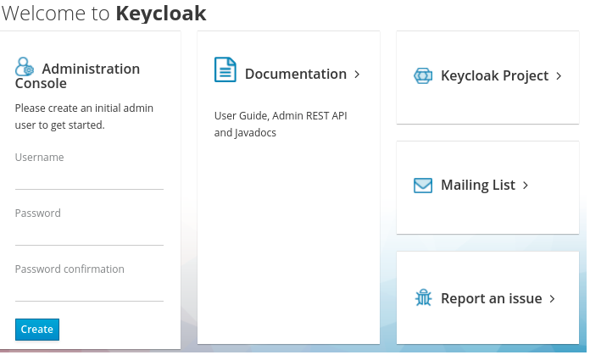Click the chevron after Mailing List

[x=526, y=186]
